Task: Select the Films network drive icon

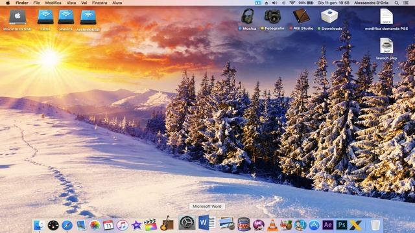Action: point(45,20)
